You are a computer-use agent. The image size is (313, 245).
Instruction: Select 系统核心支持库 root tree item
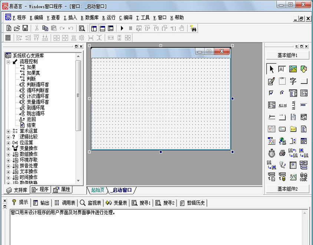[28, 56]
